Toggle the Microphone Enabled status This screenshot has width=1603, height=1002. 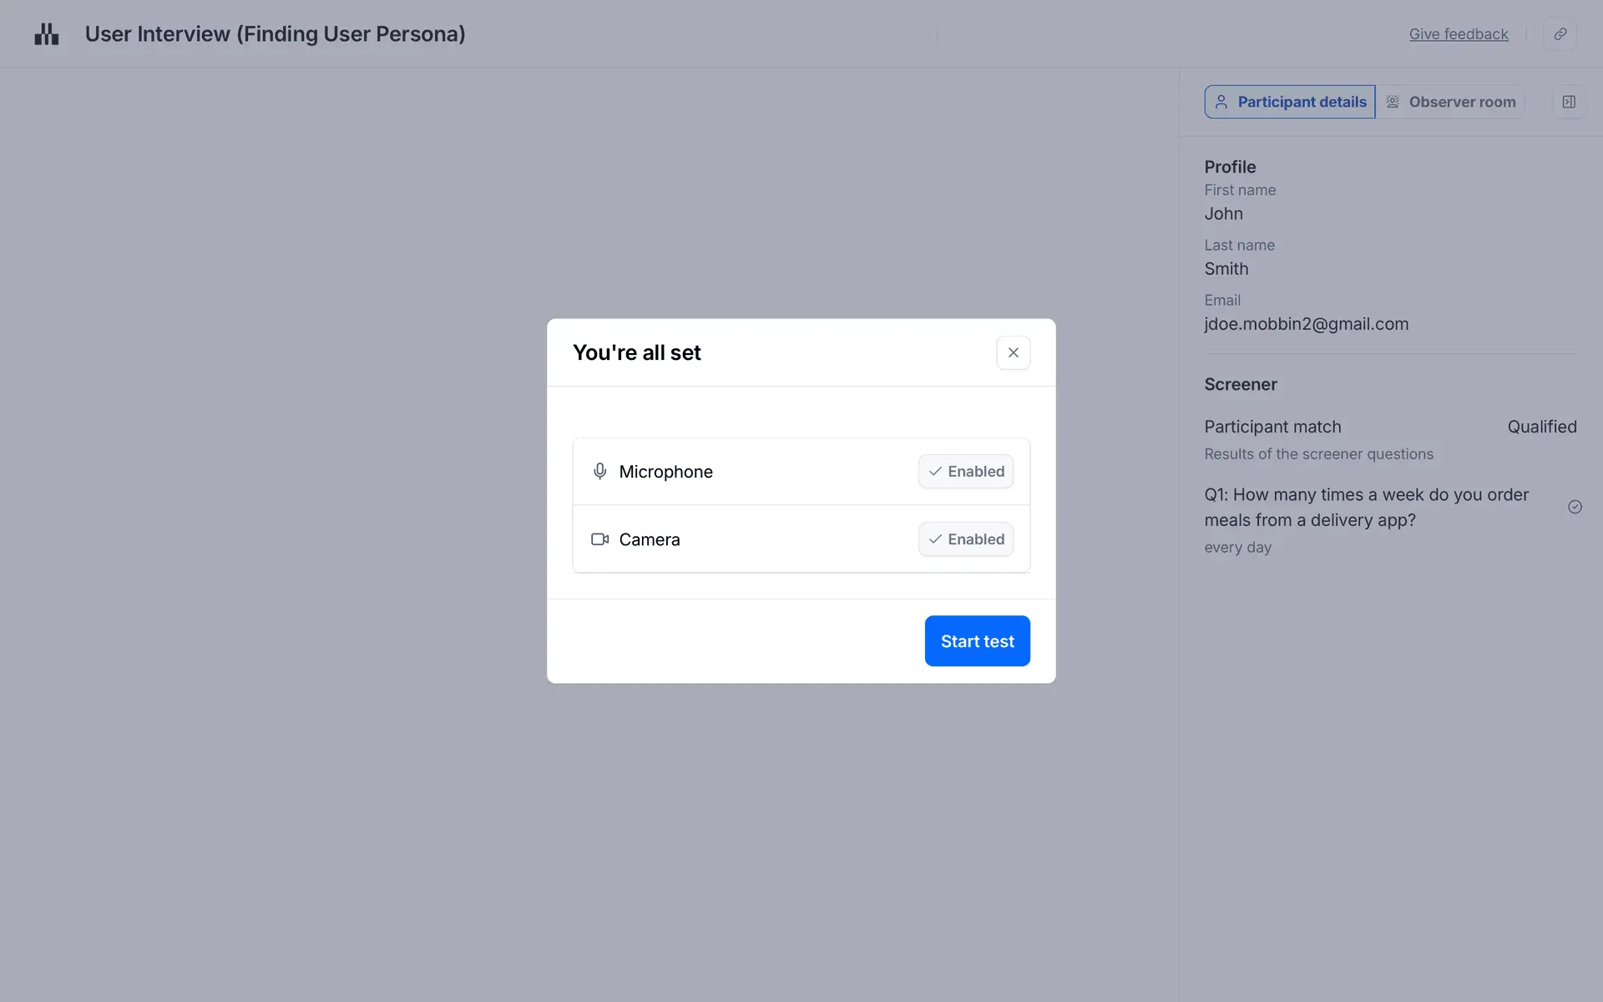[966, 472]
